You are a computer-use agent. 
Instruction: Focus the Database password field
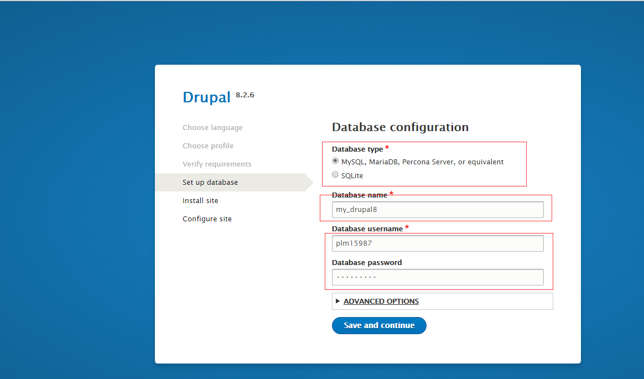click(x=438, y=277)
